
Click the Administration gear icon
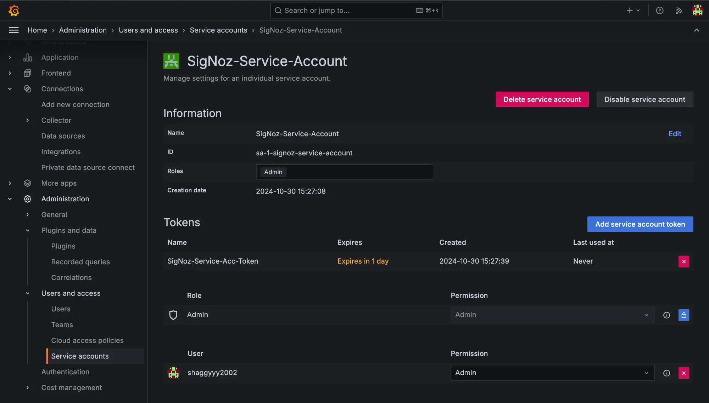28,199
